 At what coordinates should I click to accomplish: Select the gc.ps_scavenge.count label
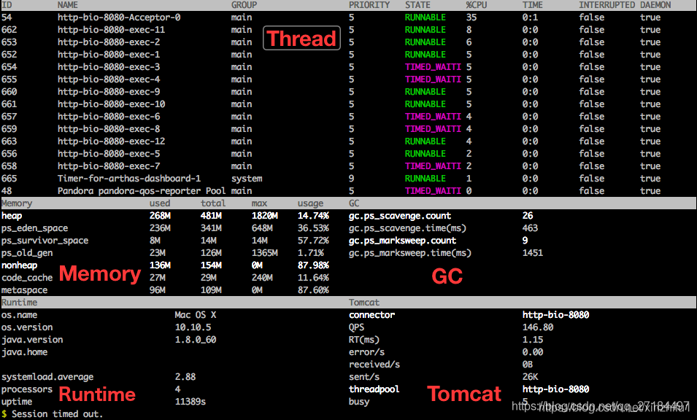(x=400, y=216)
